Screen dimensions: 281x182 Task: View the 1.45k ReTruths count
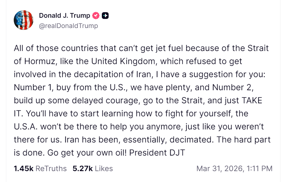click(x=23, y=169)
